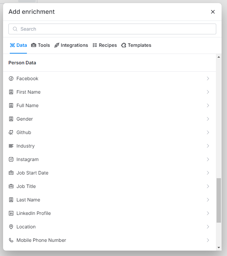Expand the Mobile Phone Number row chevron

point(208,240)
